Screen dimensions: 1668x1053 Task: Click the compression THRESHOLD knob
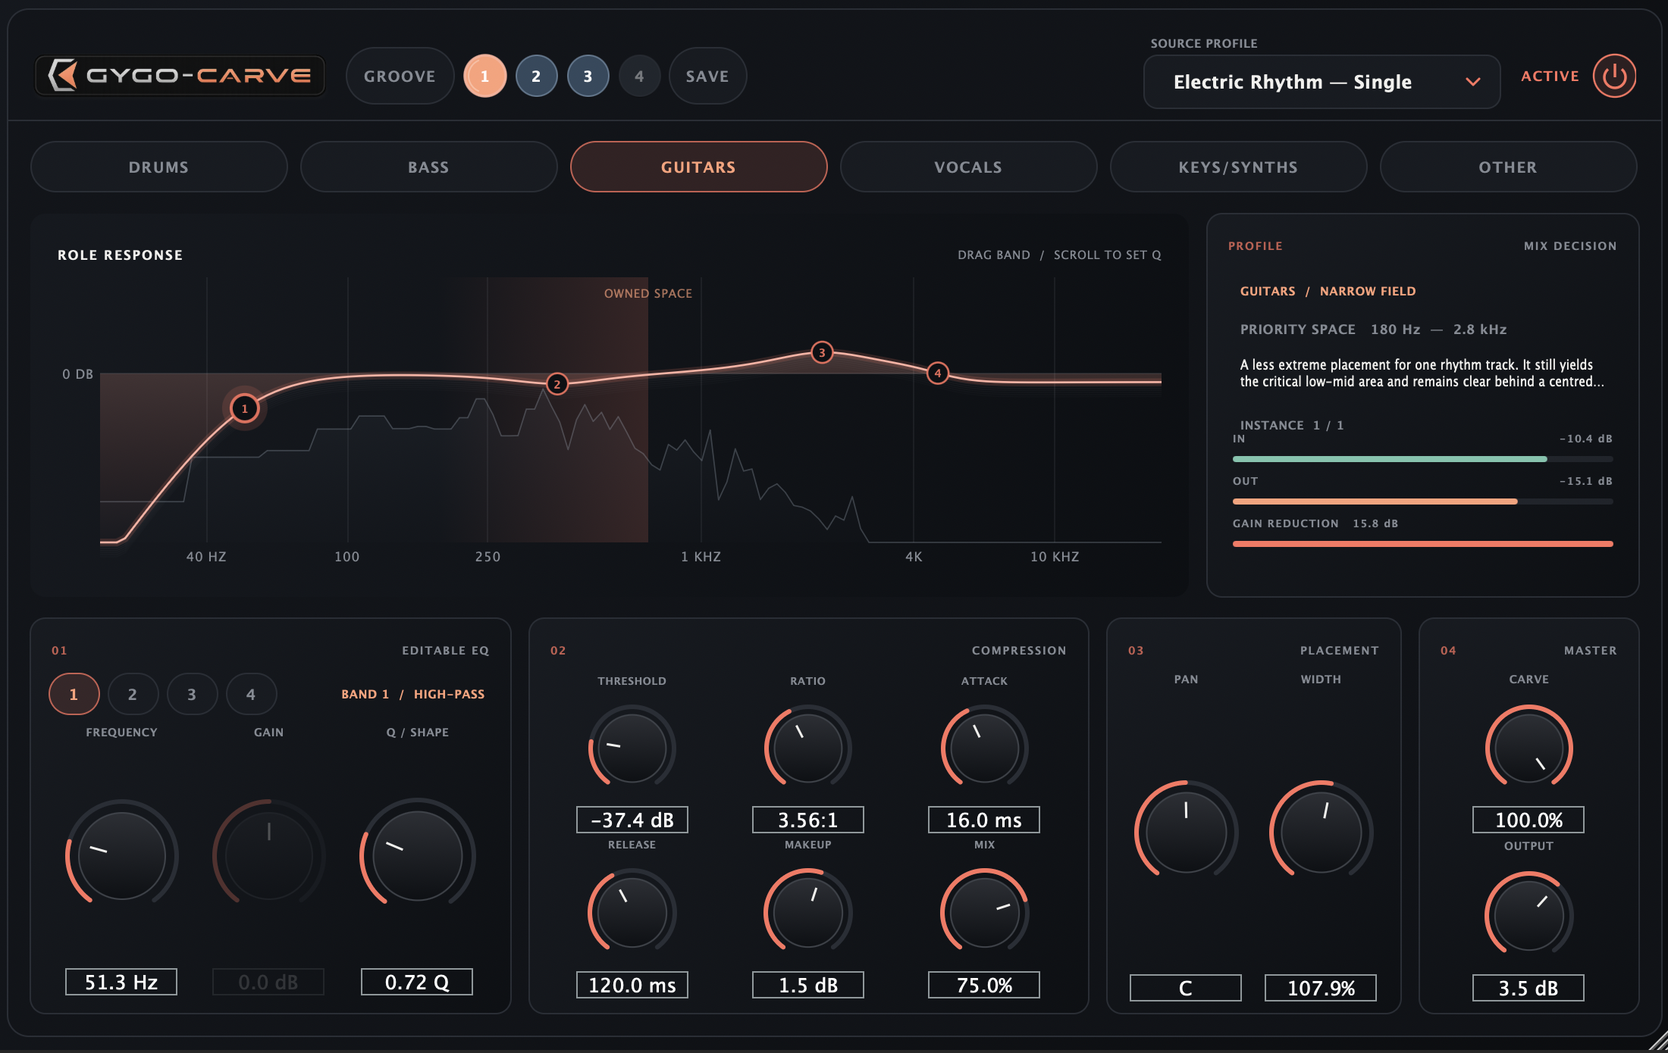click(632, 748)
